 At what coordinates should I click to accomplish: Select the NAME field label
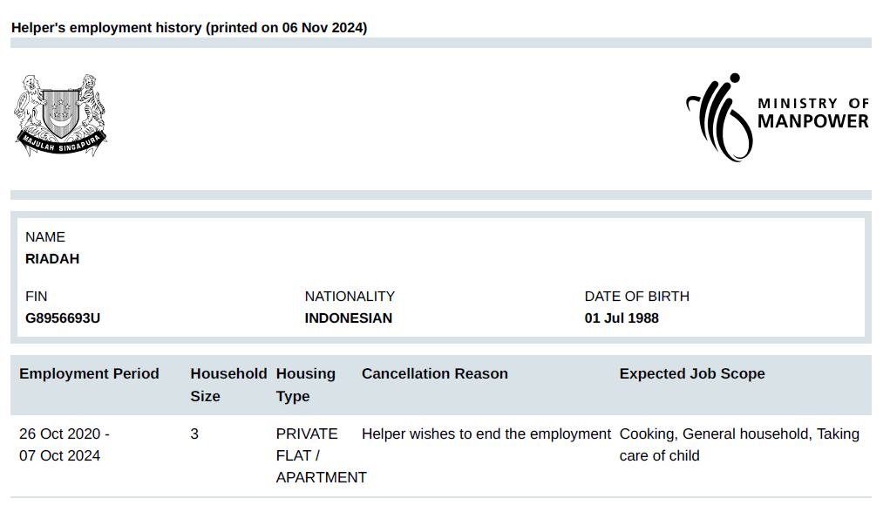click(45, 237)
